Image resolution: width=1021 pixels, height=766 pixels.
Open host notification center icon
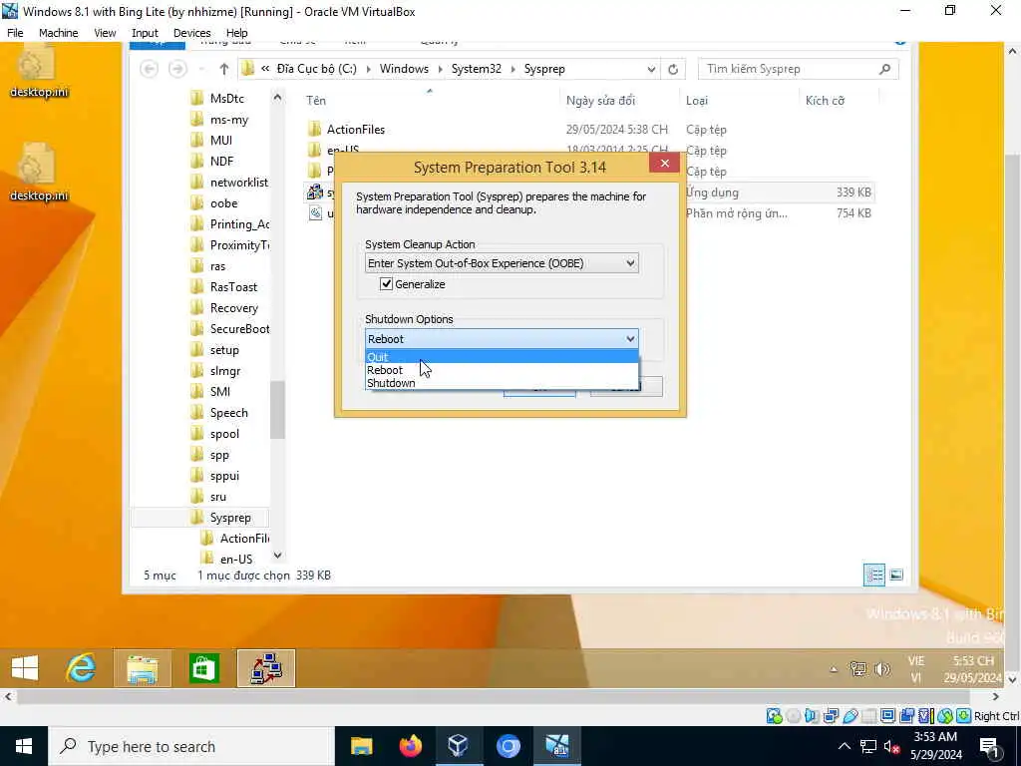(x=990, y=746)
